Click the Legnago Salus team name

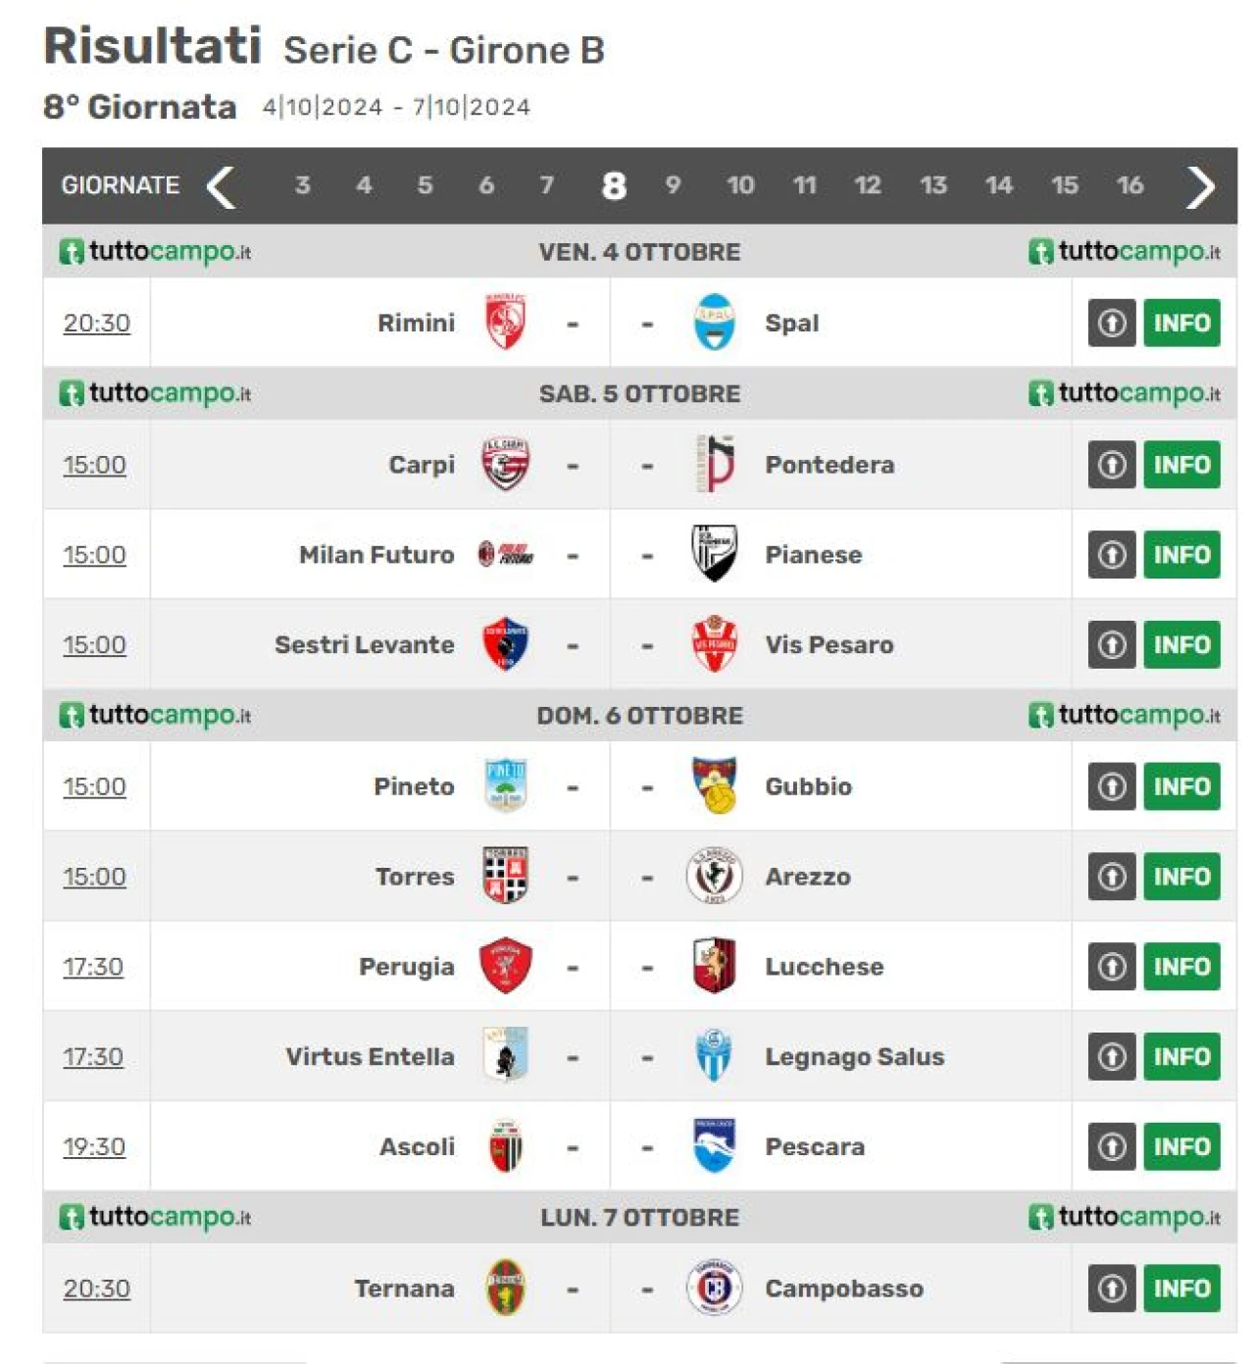point(854,1056)
